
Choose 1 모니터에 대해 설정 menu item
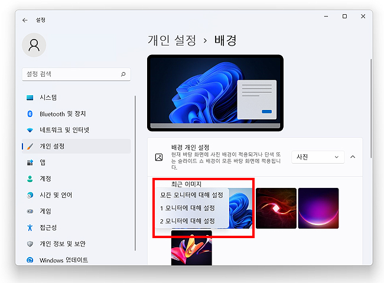(192, 208)
